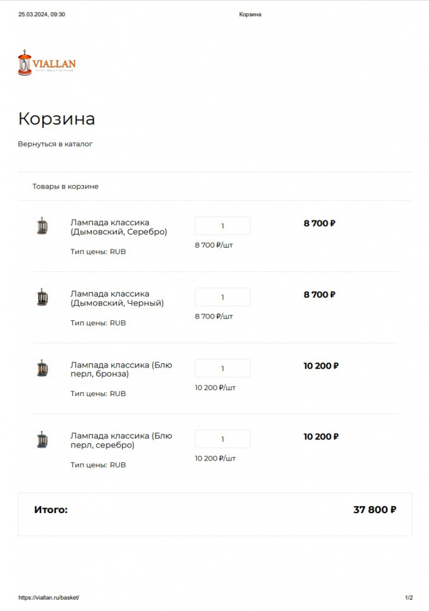Click the Корзина page heading
429x611 pixels.
point(57,119)
